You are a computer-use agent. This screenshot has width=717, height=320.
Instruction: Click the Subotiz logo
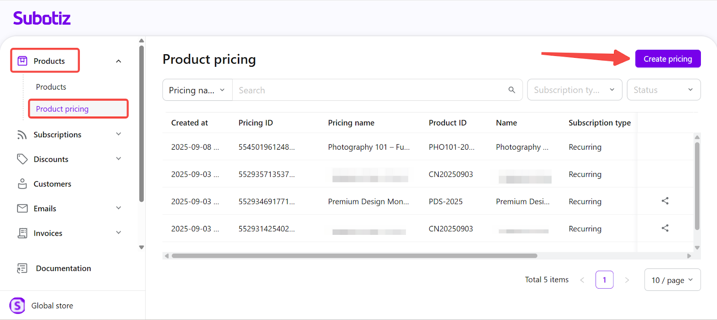click(x=42, y=18)
